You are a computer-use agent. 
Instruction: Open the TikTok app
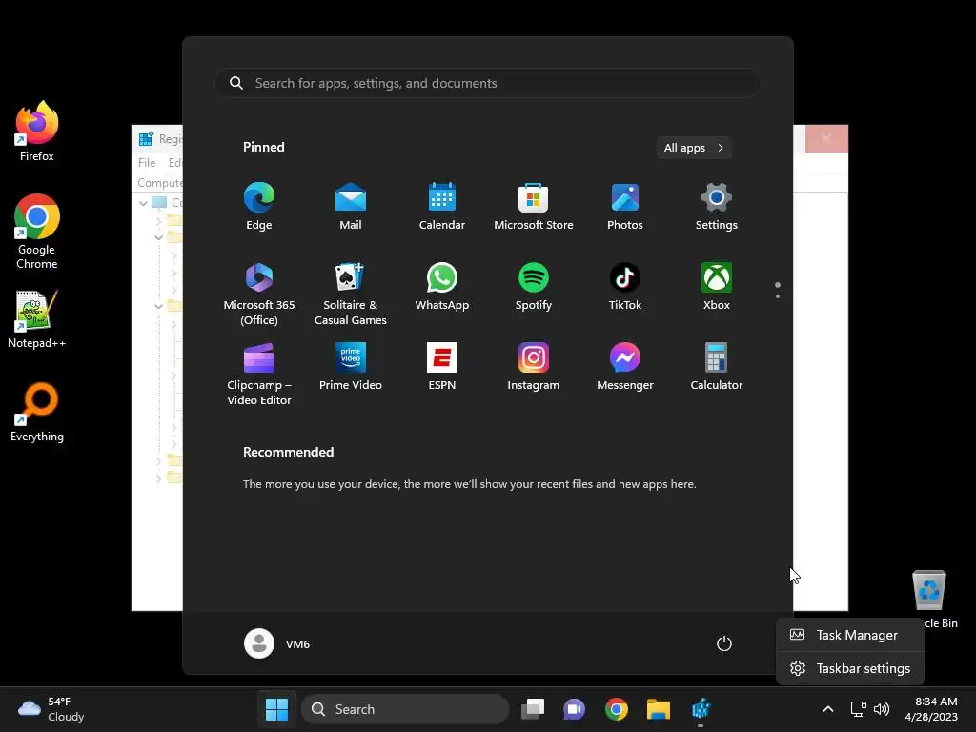pyautogui.click(x=625, y=286)
